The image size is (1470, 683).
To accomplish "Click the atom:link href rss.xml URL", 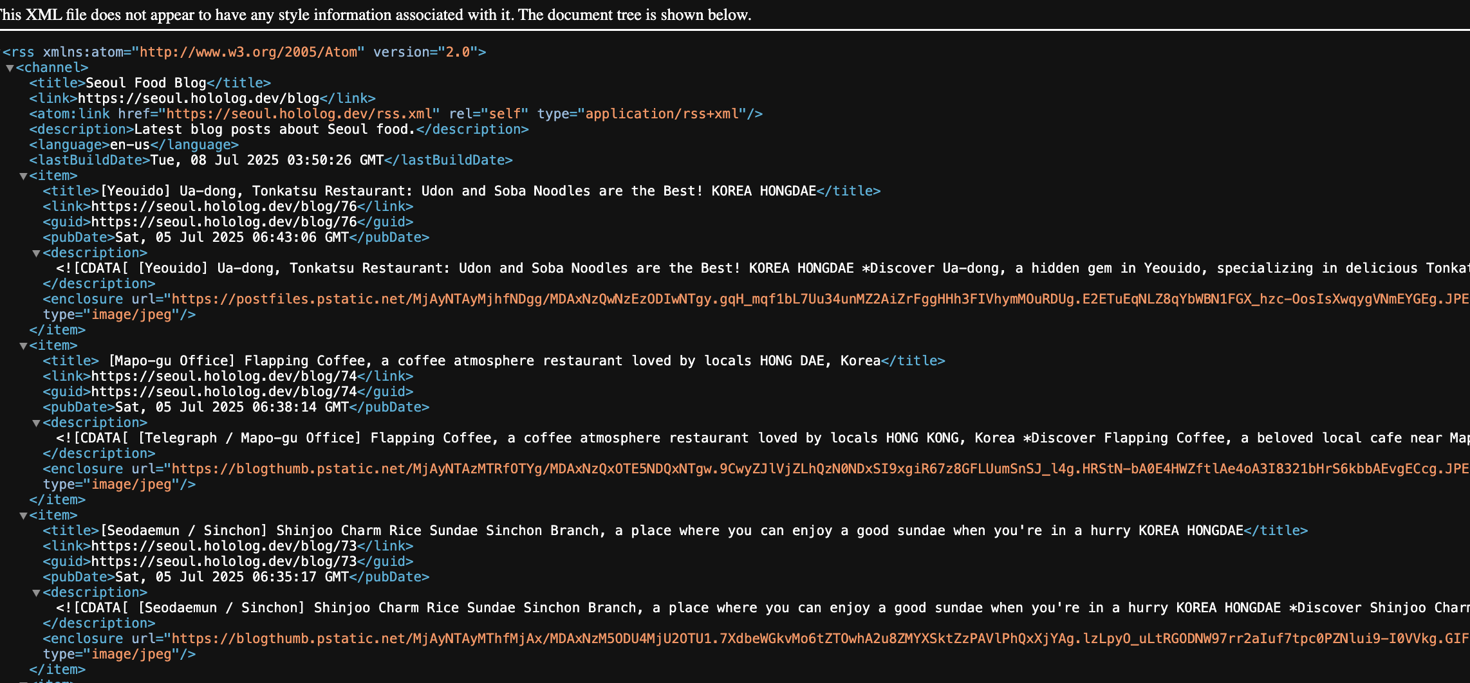I will (299, 114).
